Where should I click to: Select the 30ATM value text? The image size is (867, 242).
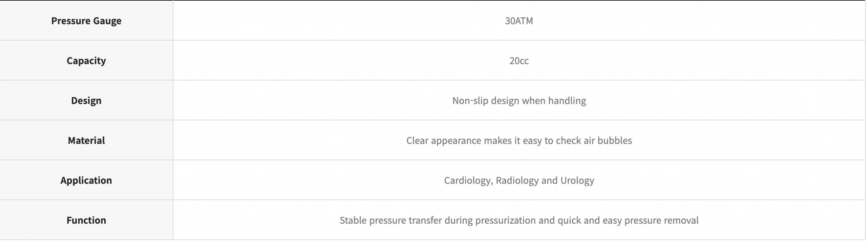(519, 21)
